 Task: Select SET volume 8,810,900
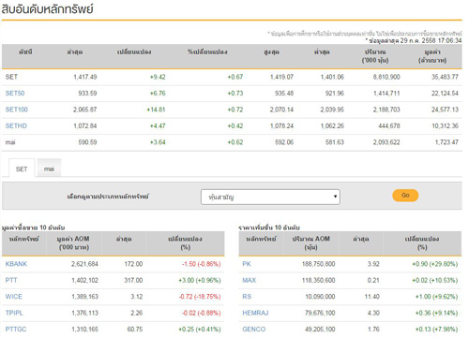click(x=386, y=77)
